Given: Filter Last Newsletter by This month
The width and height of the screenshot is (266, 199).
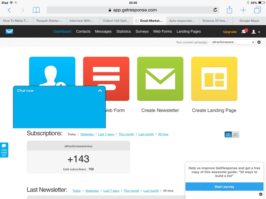Looking at the screenshot, I should coord(131,191).
